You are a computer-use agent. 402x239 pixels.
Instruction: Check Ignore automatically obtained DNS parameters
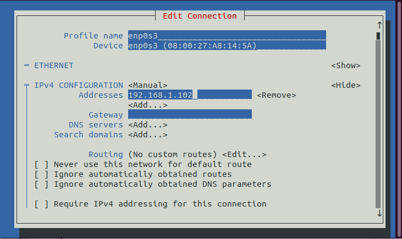point(41,184)
